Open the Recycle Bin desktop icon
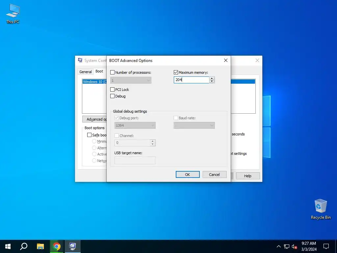337x253 pixels. pos(321,209)
